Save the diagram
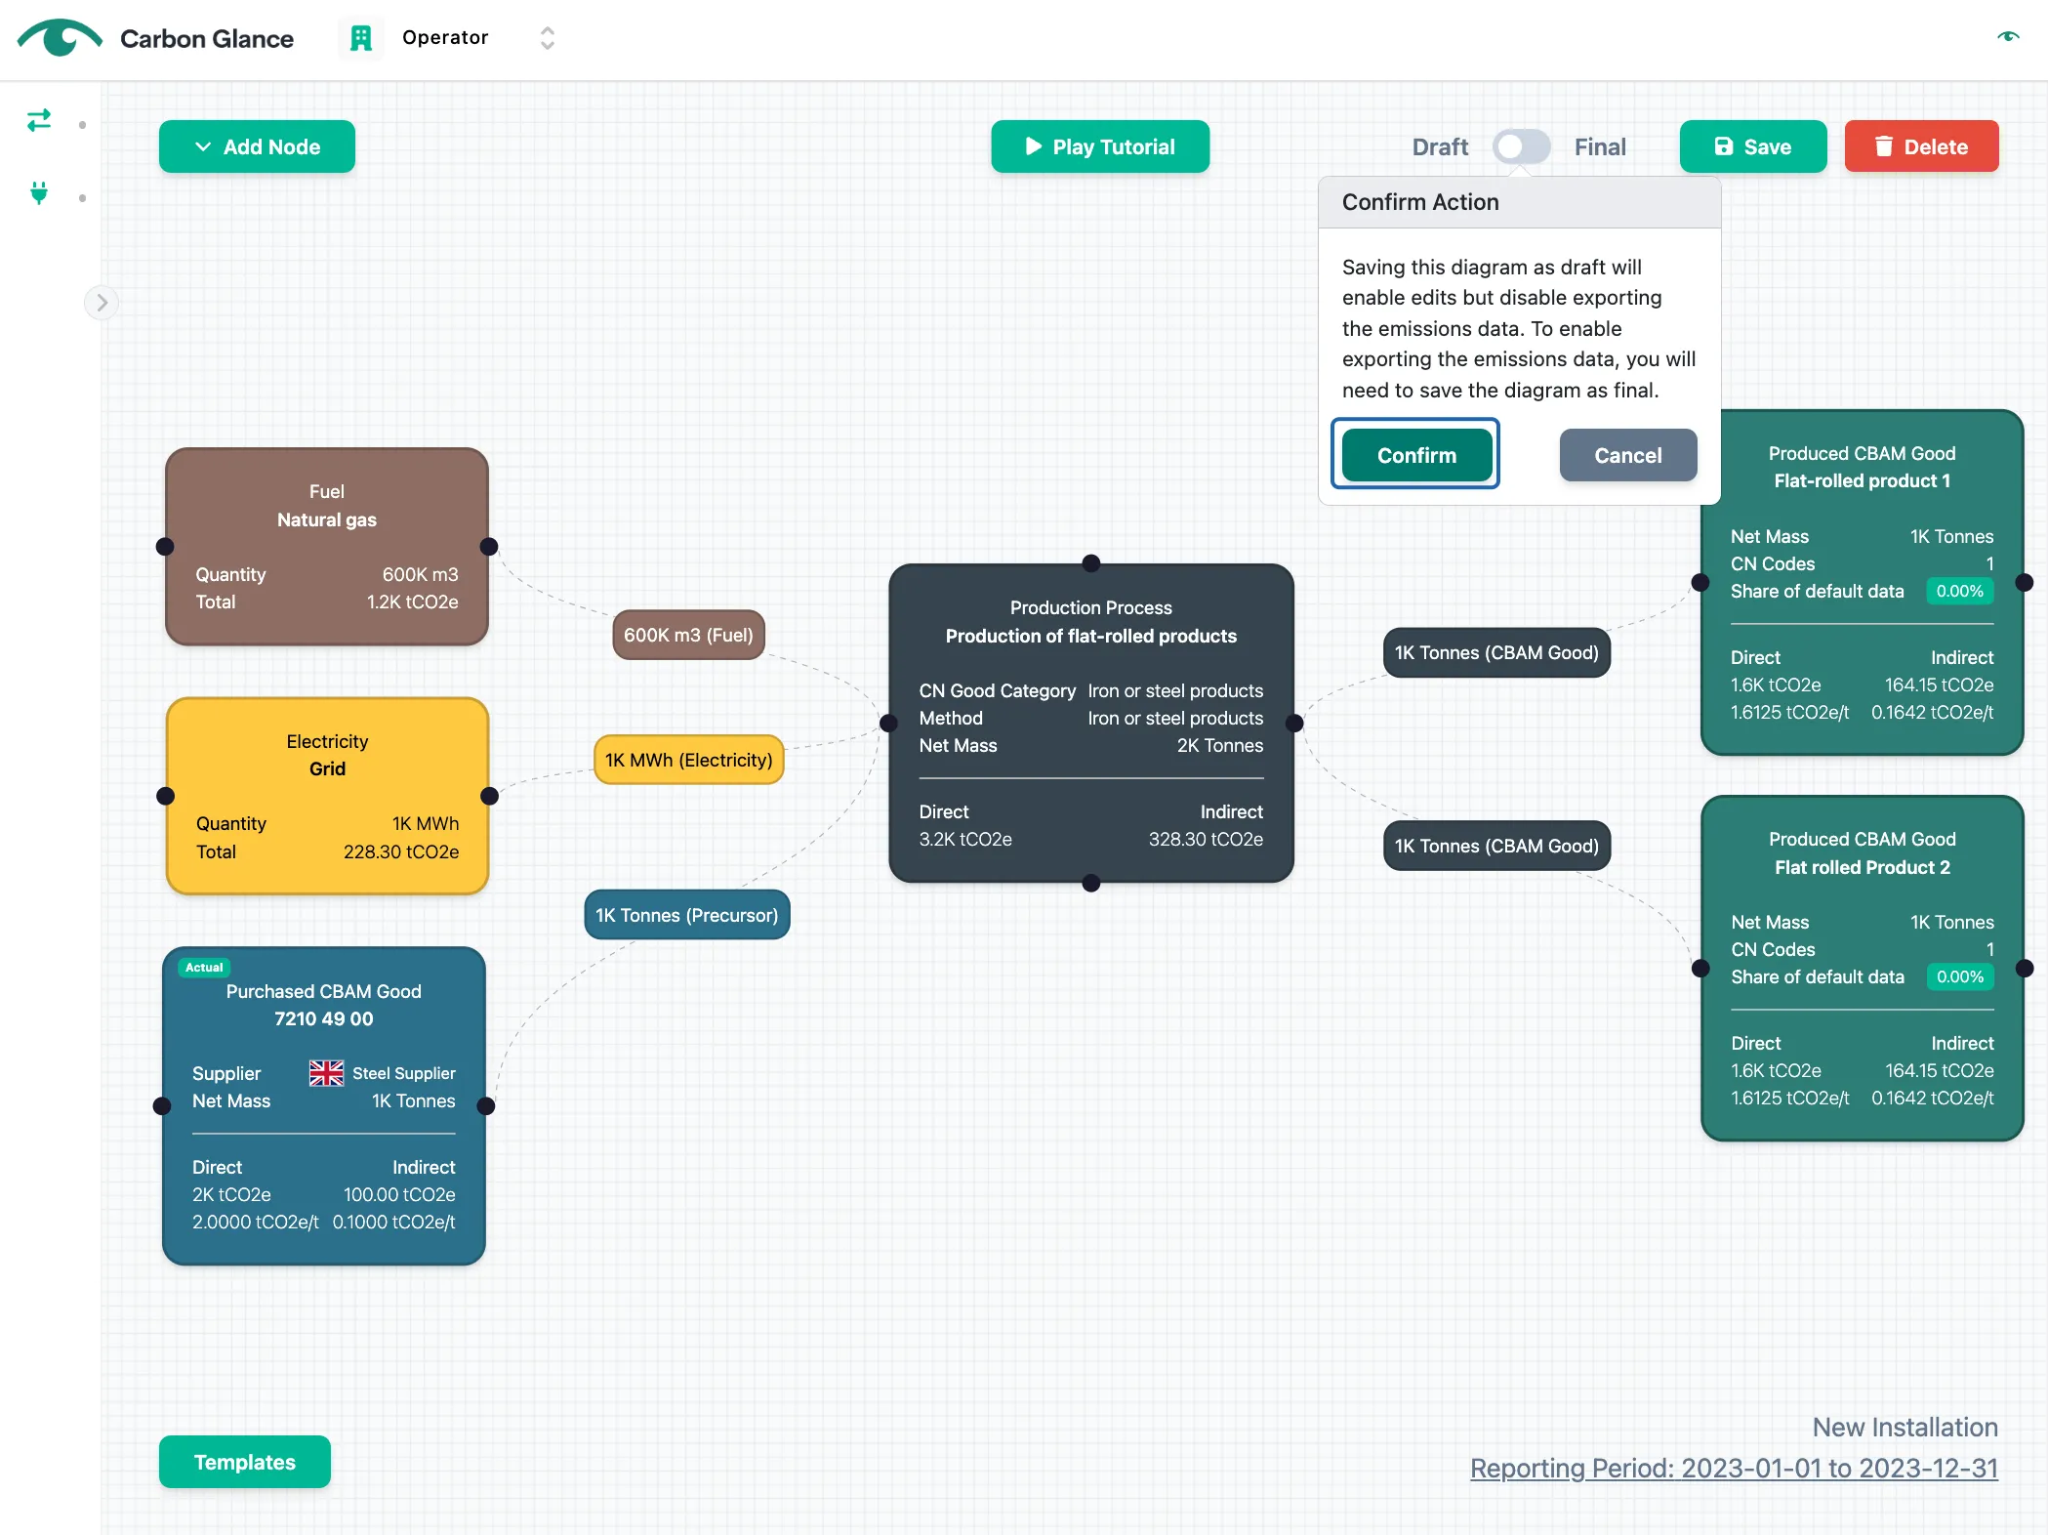The image size is (2048, 1535). (x=1753, y=146)
